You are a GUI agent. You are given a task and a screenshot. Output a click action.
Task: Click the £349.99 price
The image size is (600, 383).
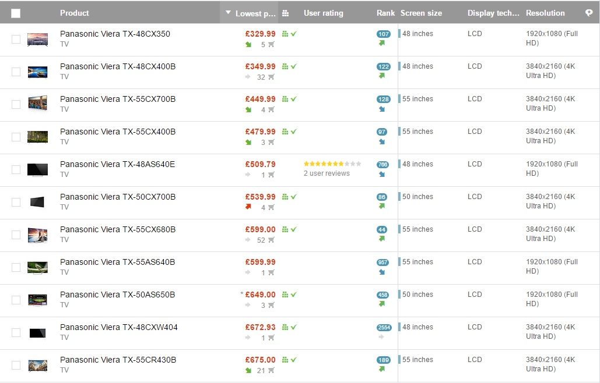coord(260,66)
